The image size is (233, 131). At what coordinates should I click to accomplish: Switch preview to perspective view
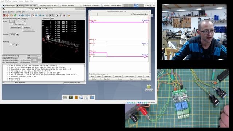tap(61, 15)
